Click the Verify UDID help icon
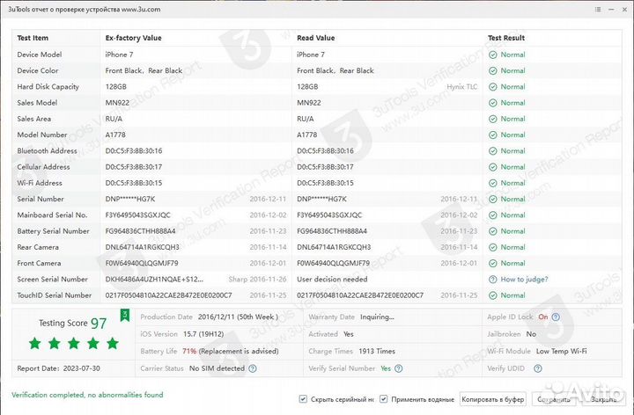 pos(538,368)
